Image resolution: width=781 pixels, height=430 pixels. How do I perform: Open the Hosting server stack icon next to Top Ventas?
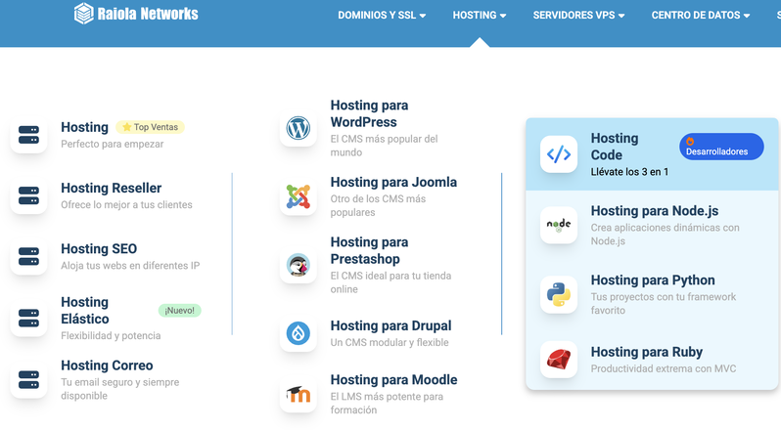tap(29, 135)
